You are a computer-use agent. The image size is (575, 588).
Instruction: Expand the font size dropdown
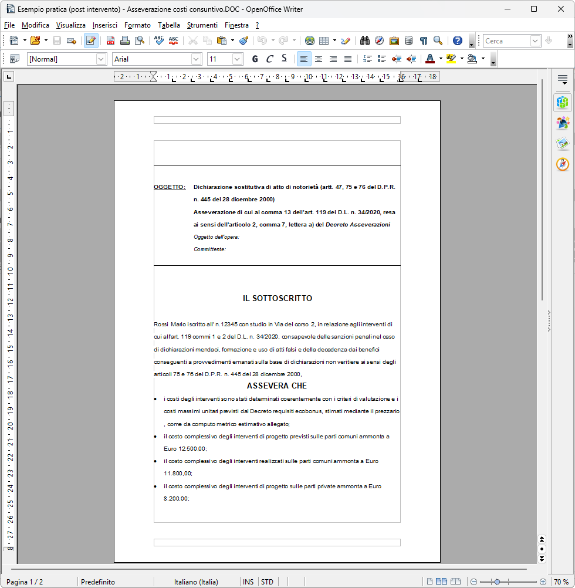(x=237, y=59)
